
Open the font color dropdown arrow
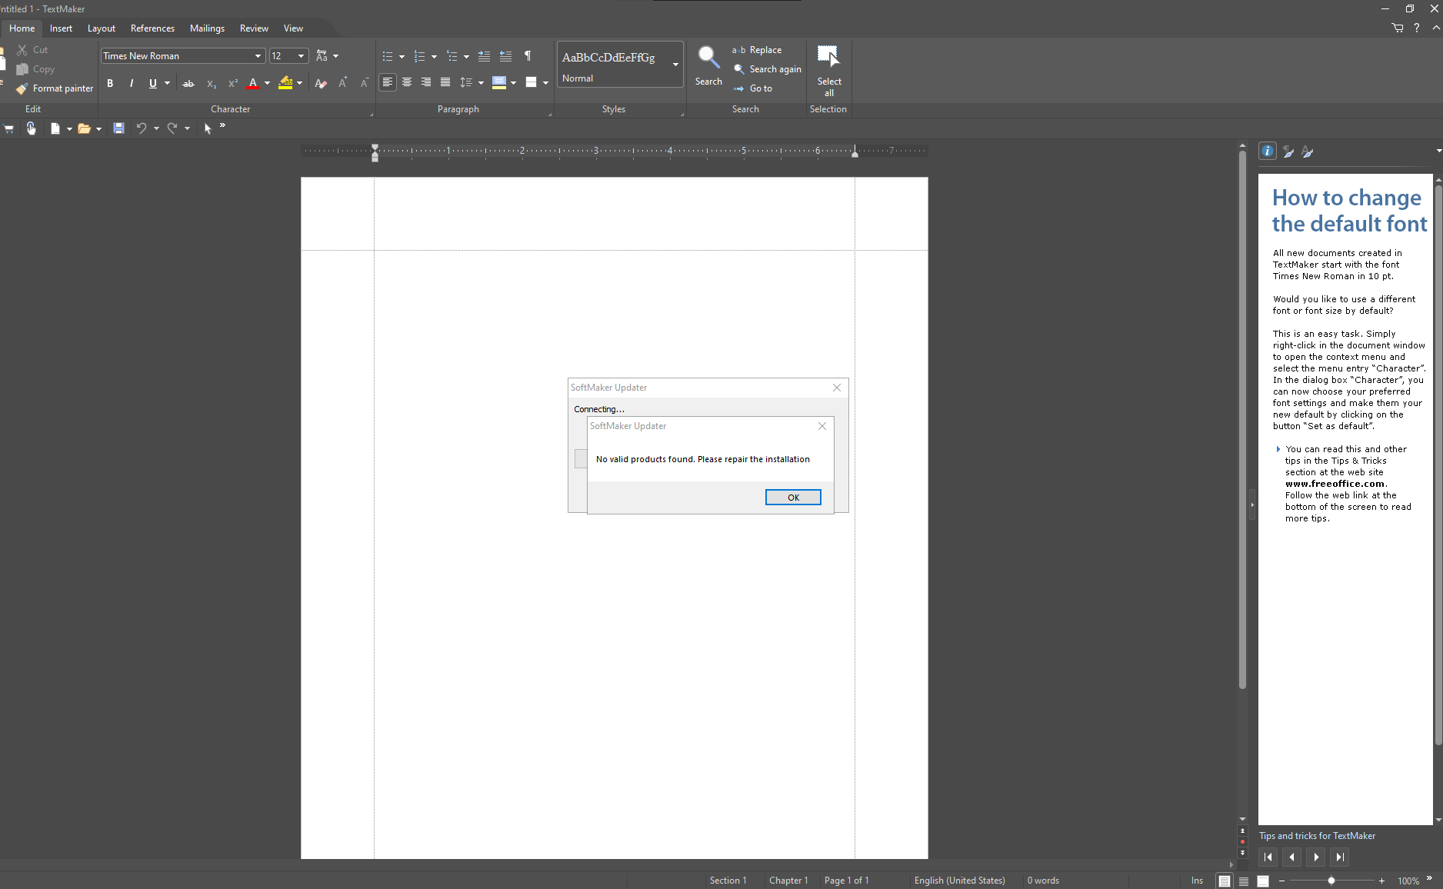click(x=268, y=83)
